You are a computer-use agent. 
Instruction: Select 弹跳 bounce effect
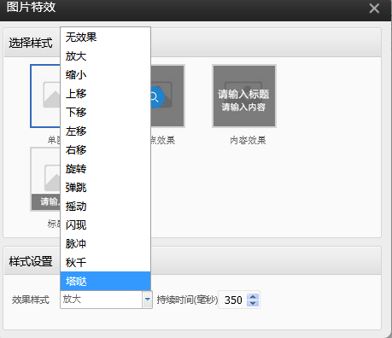click(105, 188)
